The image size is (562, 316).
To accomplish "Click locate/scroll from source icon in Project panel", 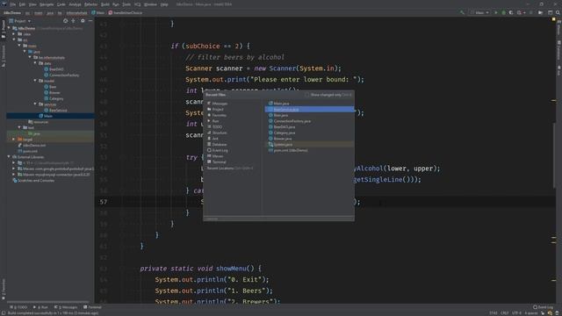I will [x=65, y=21].
